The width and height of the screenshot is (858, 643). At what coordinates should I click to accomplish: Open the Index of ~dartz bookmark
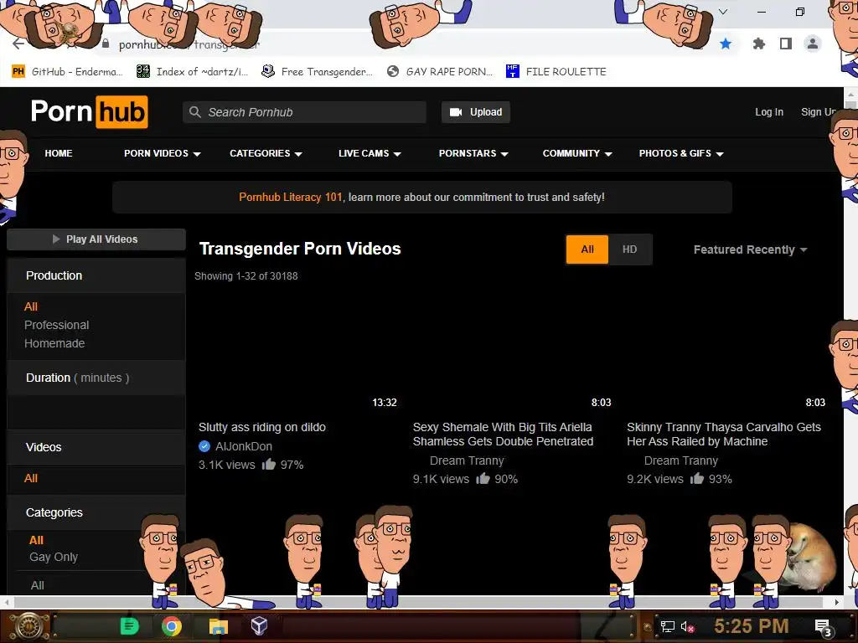192,72
